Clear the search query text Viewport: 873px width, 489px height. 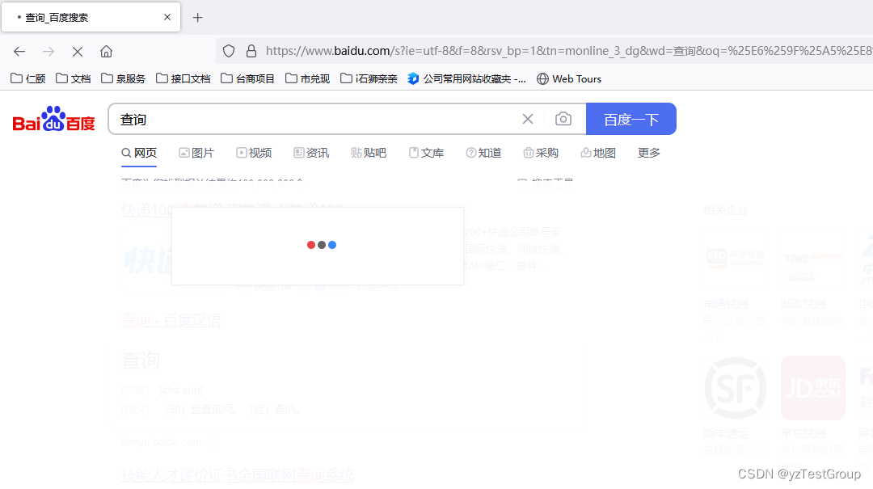tap(528, 119)
